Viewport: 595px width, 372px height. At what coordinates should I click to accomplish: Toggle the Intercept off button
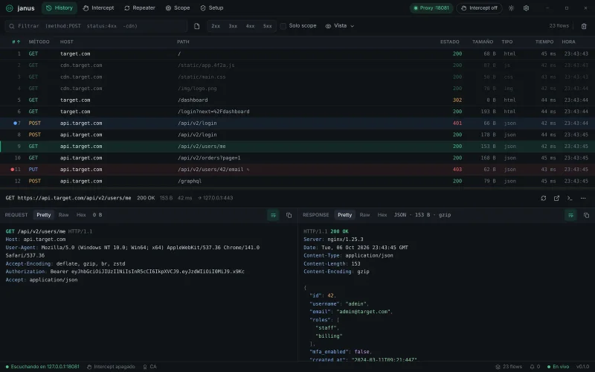pos(479,8)
